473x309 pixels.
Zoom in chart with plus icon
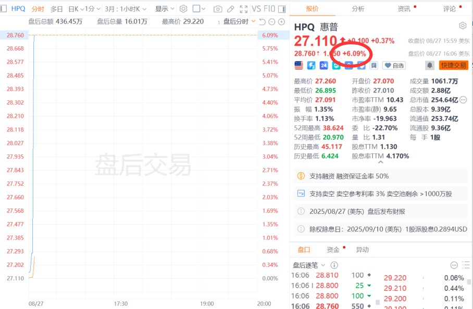point(281,22)
